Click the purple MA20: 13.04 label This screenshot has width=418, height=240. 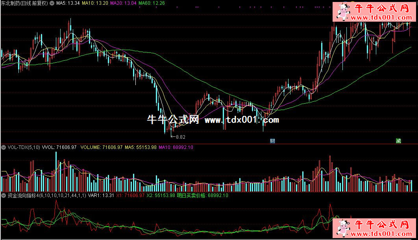[123, 3]
